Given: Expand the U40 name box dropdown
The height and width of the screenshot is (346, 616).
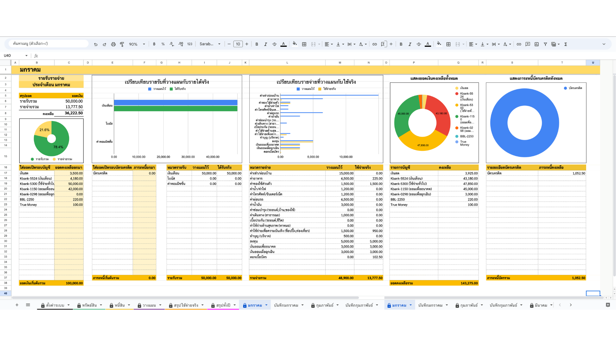Looking at the screenshot, I should 26,56.
